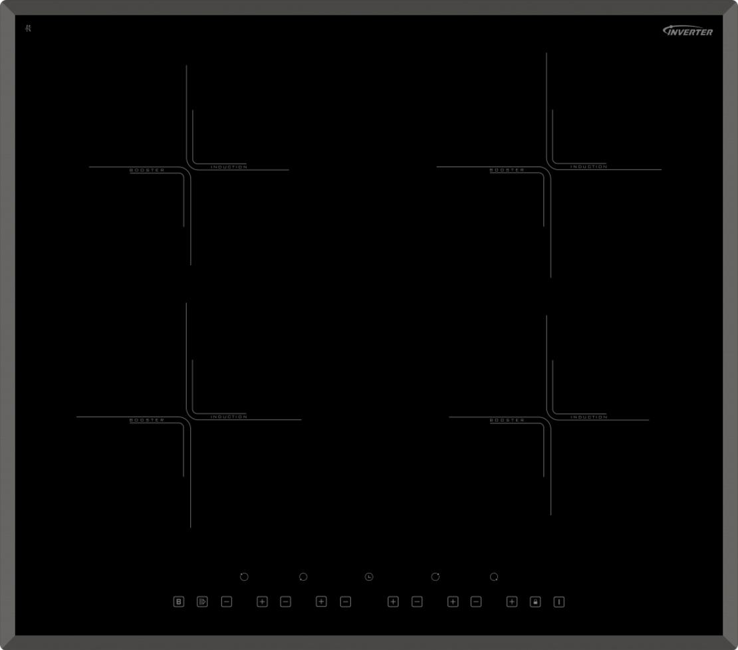Increase rear-right zone power with plus key

pyautogui.click(x=453, y=600)
